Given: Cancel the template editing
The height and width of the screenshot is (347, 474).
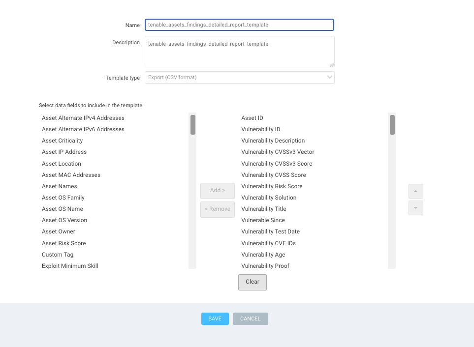Looking at the screenshot, I should point(250,318).
